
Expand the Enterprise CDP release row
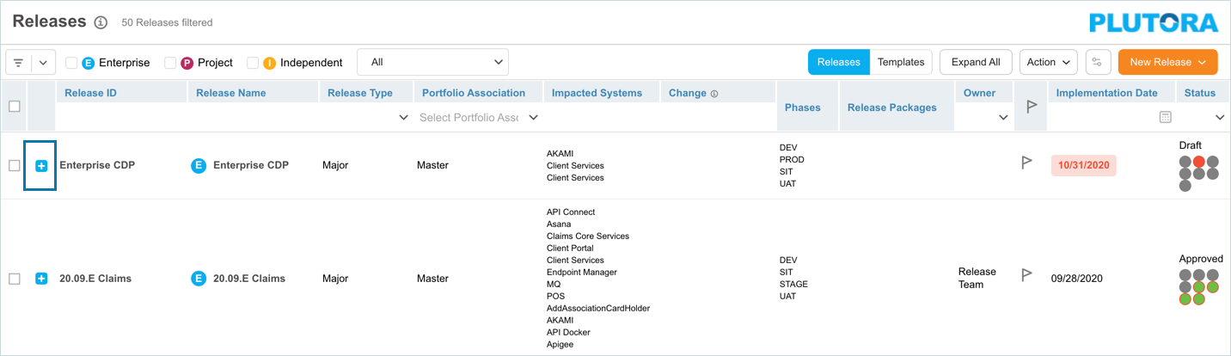coord(41,165)
